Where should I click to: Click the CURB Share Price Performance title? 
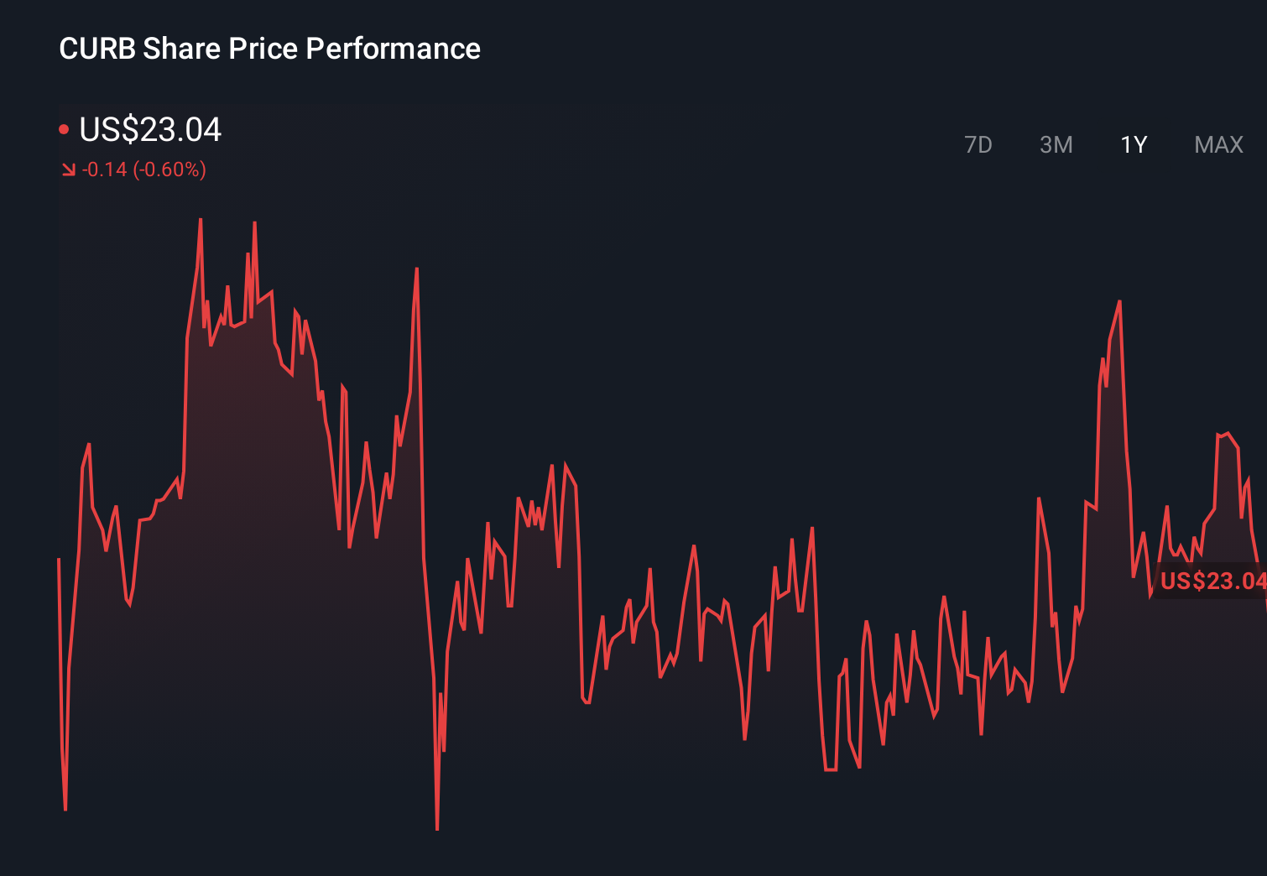click(270, 49)
